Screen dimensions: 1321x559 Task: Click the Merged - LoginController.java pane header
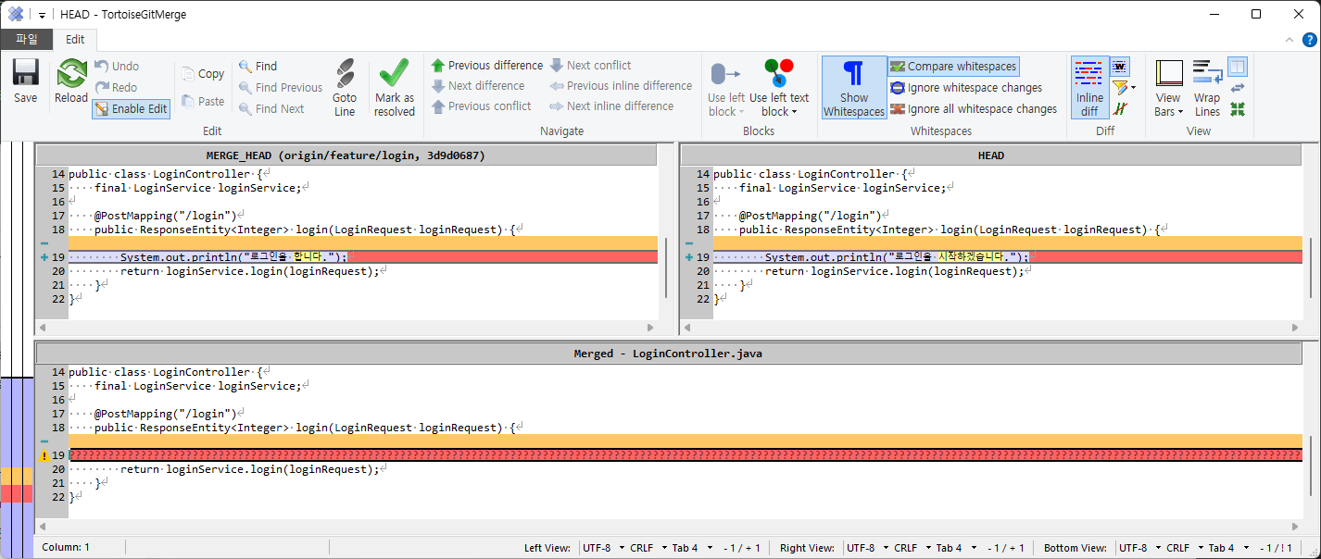click(x=668, y=354)
